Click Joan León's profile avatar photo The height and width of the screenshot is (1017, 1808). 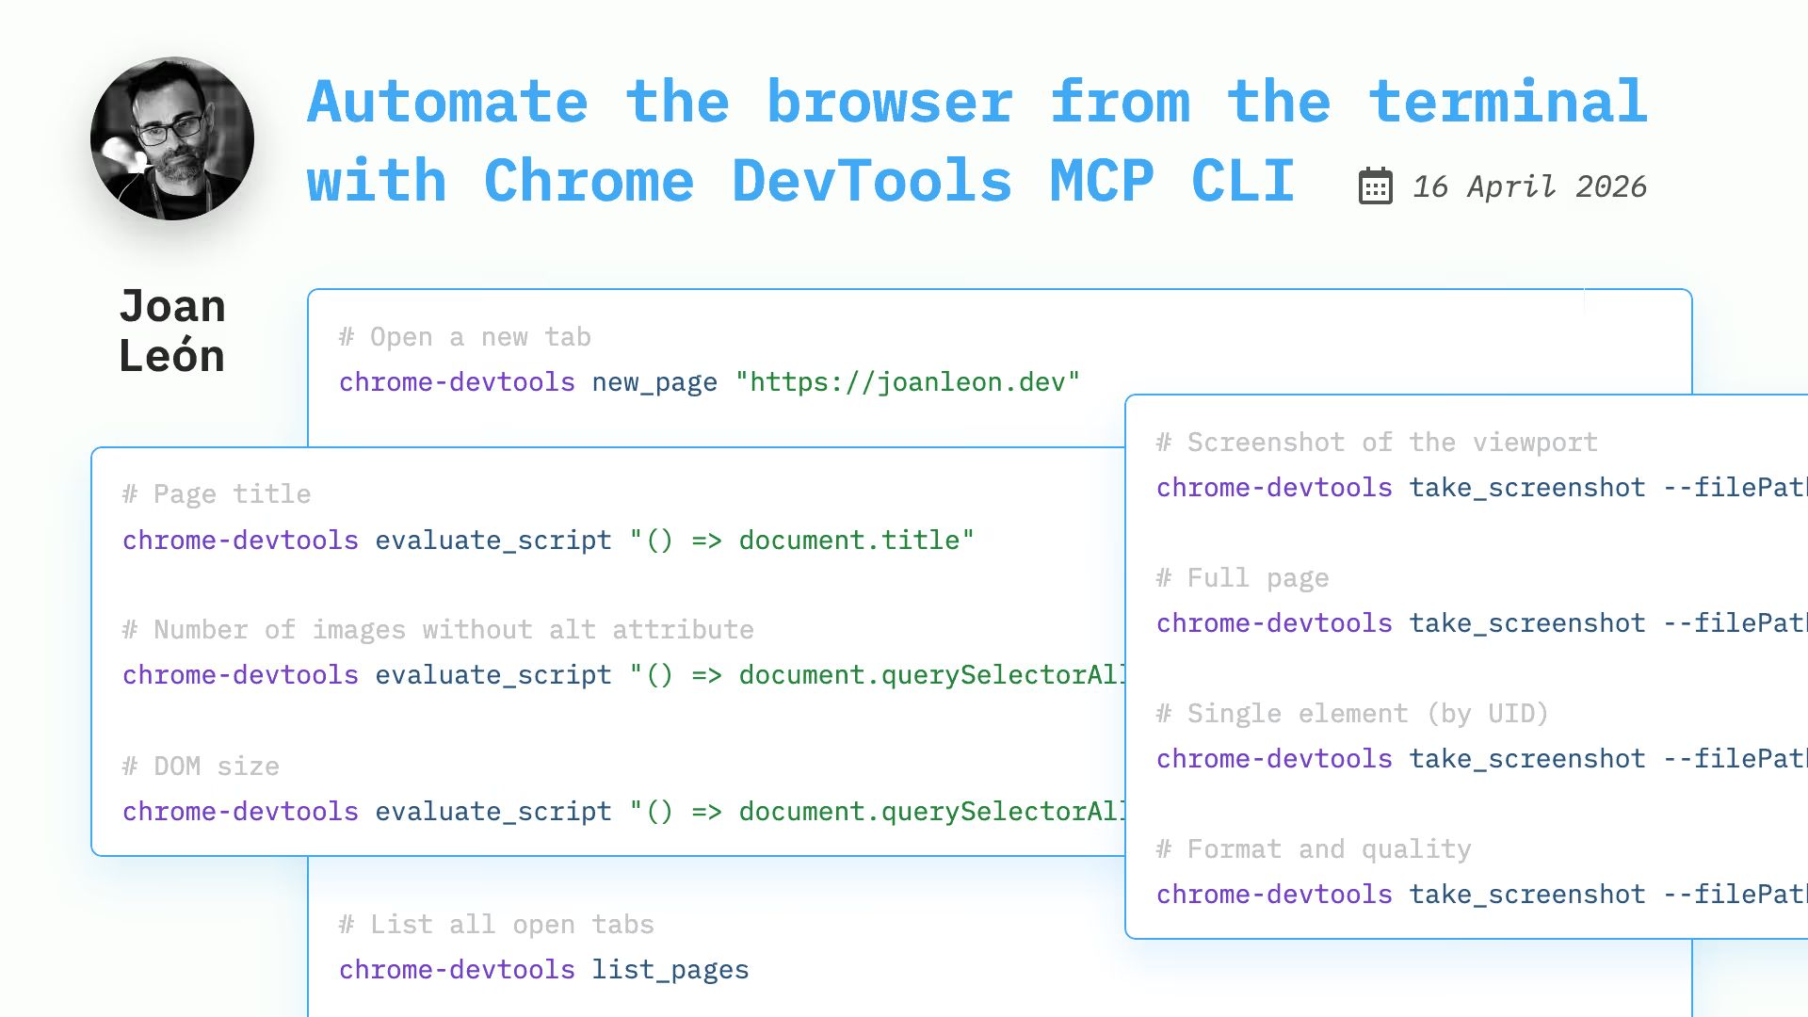[171, 137]
